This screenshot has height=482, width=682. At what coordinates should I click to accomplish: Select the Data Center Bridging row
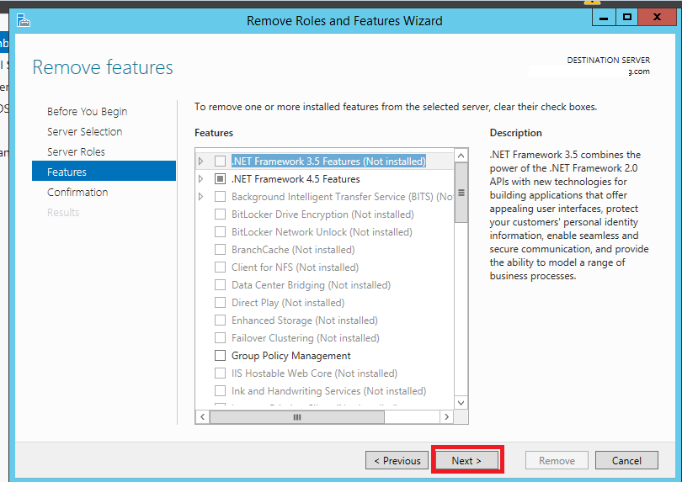pos(311,284)
